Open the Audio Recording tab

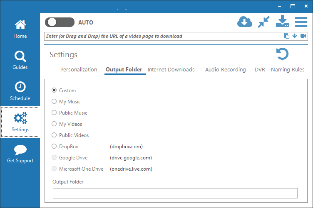click(225, 69)
